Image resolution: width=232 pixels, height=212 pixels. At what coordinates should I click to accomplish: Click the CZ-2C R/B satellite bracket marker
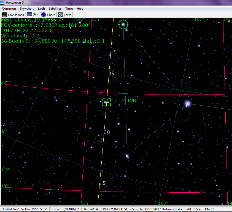[x=106, y=102]
